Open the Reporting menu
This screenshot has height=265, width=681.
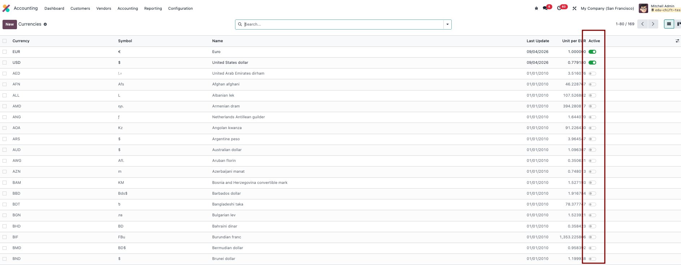[153, 8]
